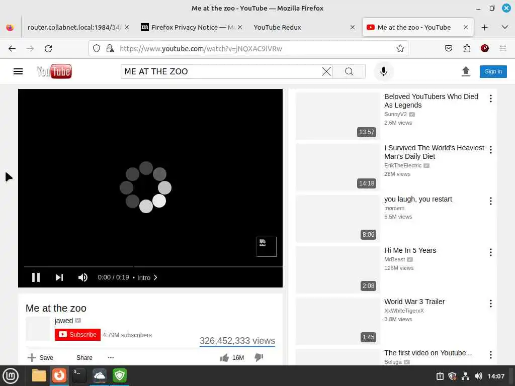The width and height of the screenshot is (515, 386).
Task: Open the Linux Mint start menu
Action: pyautogui.click(x=11, y=376)
